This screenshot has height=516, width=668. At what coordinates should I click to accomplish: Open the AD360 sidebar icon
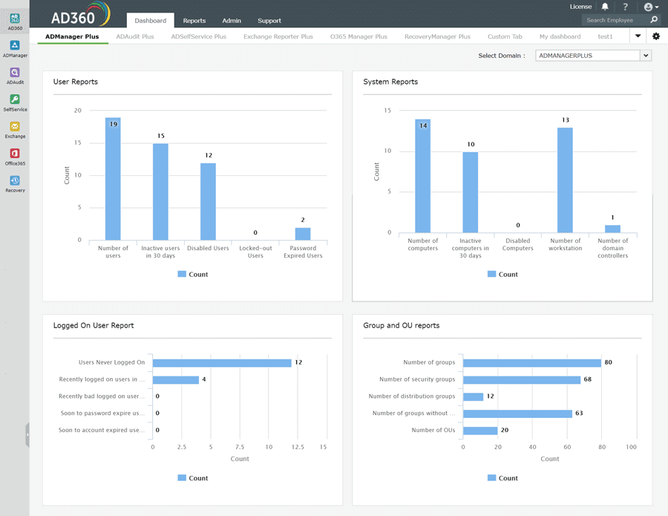(15, 22)
